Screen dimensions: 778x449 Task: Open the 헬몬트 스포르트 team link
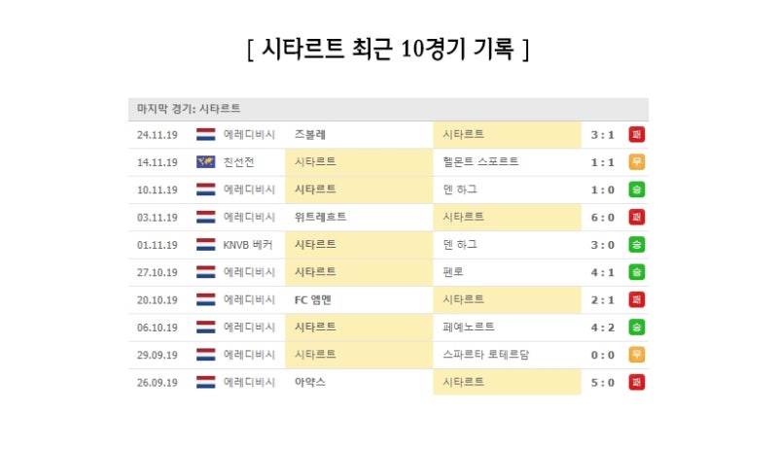click(480, 162)
